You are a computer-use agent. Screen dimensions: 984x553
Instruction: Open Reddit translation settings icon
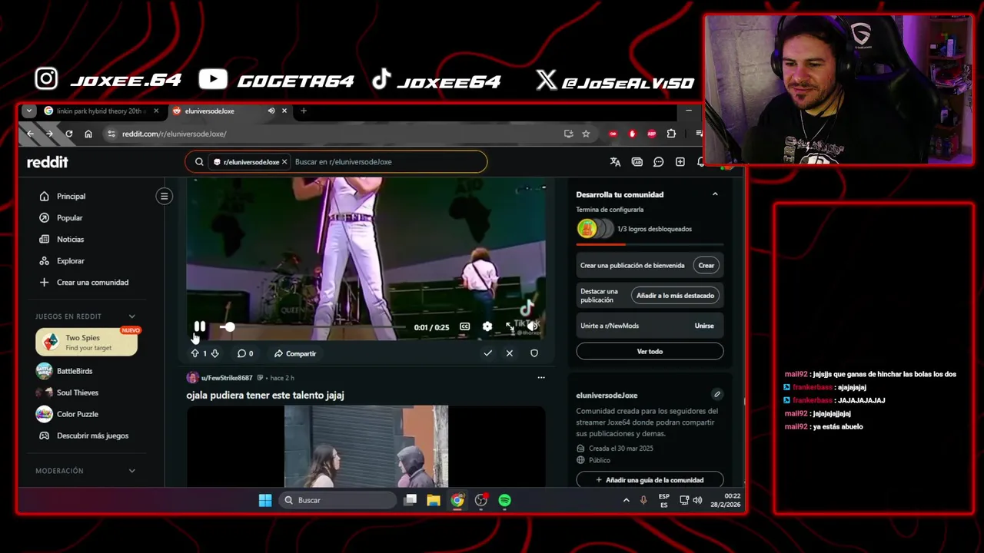click(x=615, y=162)
